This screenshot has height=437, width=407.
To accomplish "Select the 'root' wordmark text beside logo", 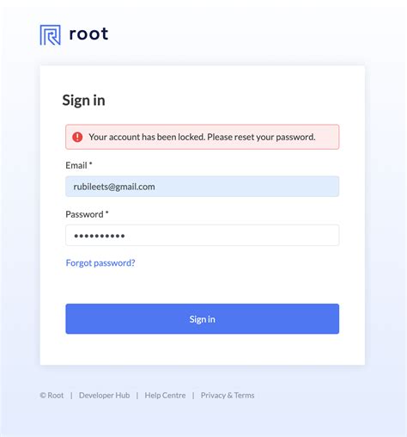I will (88, 34).
